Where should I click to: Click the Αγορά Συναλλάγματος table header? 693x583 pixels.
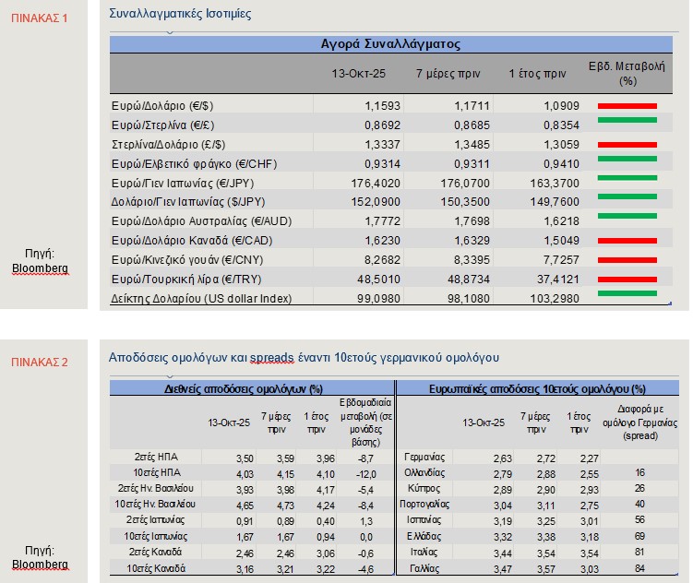[390, 44]
